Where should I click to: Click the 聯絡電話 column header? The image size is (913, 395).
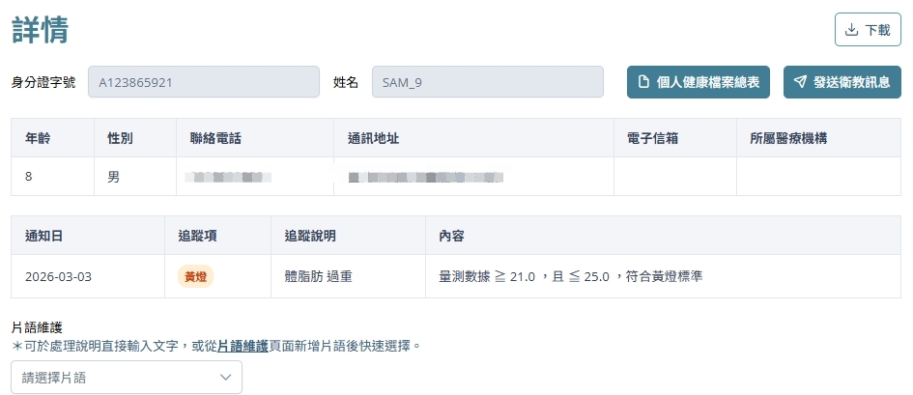215,138
